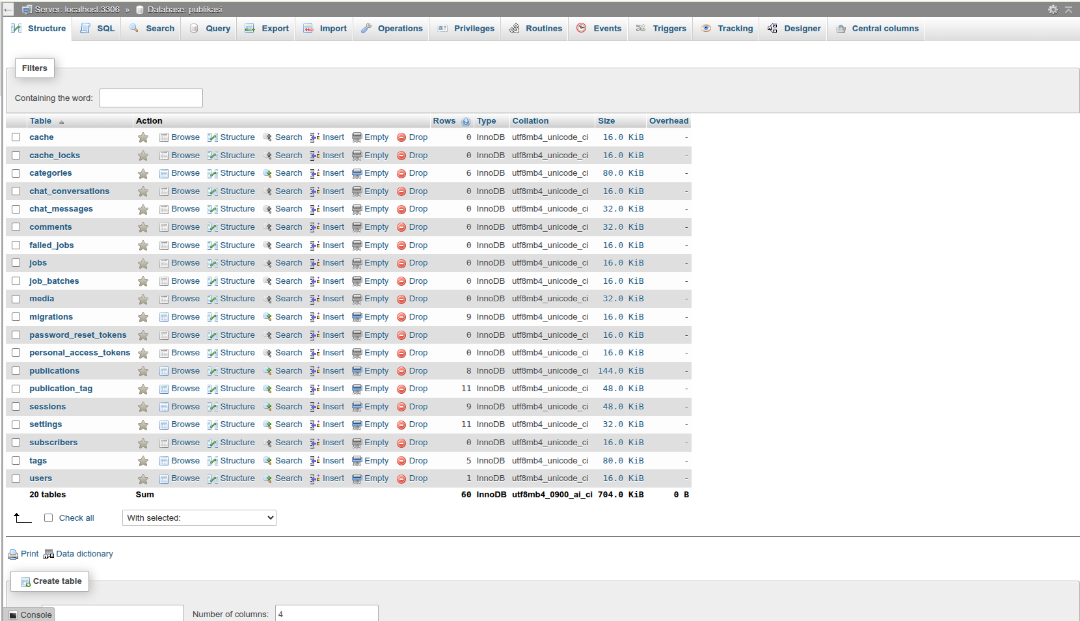Click Empty icon for comments table
Image resolution: width=1080 pixels, height=621 pixels.
(x=357, y=227)
